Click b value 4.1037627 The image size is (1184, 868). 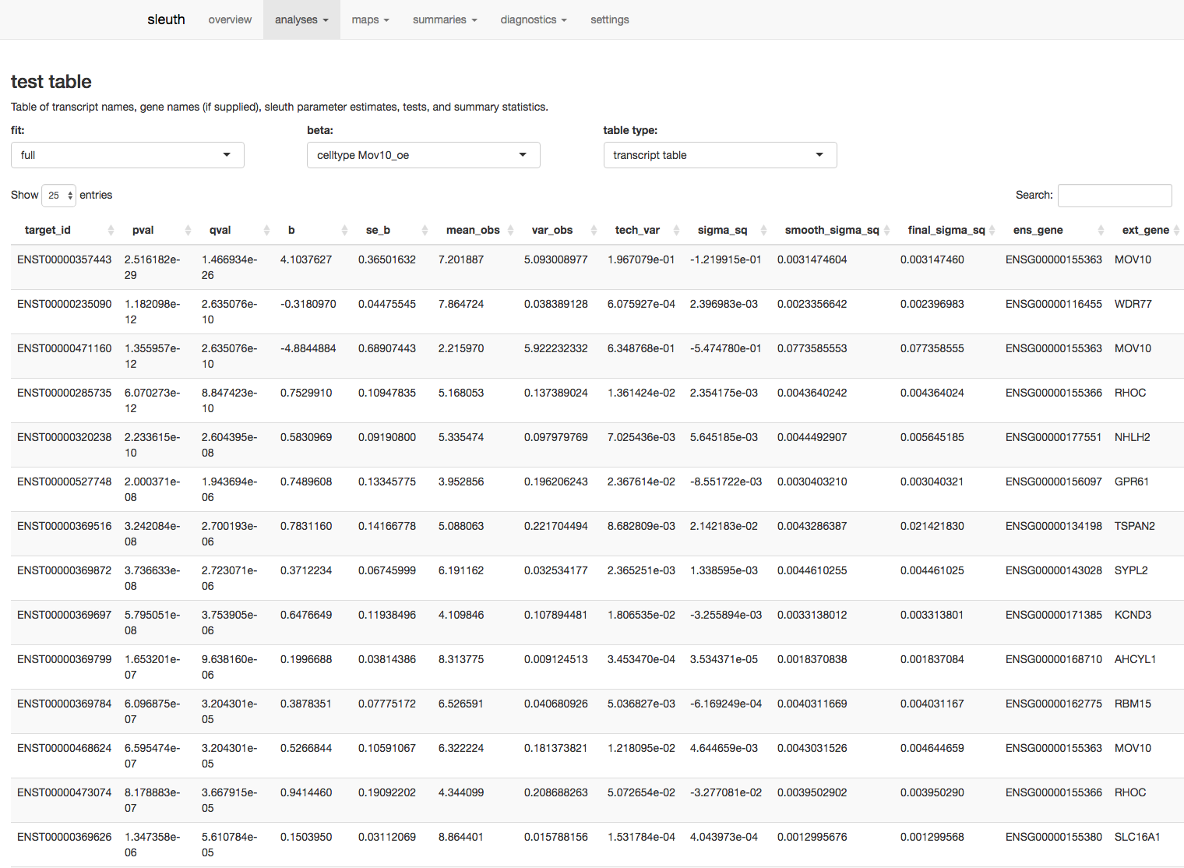[x=306, y=259]
